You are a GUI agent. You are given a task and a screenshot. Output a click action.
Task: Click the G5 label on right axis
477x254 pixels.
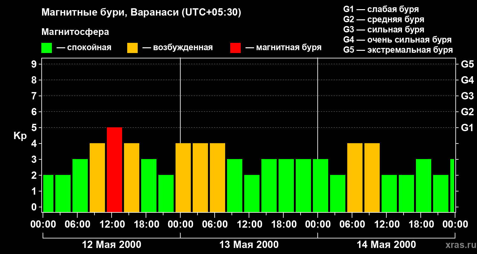coord(467,64)
